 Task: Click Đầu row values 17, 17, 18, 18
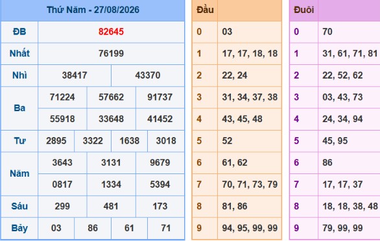click(250, 53)
